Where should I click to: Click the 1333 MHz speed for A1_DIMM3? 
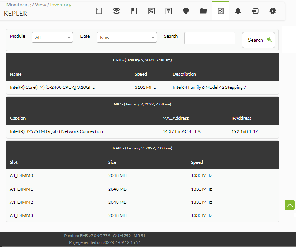[x=201, y=215]
